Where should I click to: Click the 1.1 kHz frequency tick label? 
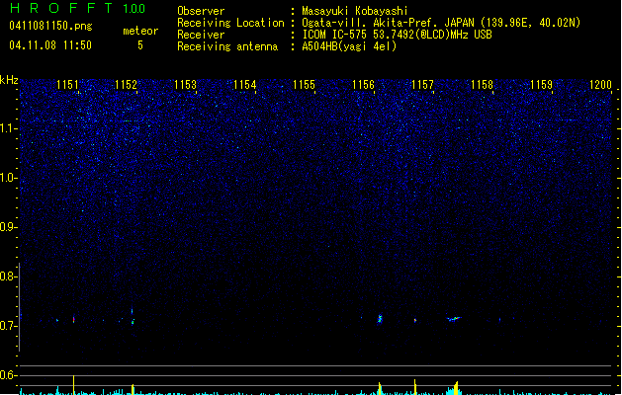[x=8, y=128]
